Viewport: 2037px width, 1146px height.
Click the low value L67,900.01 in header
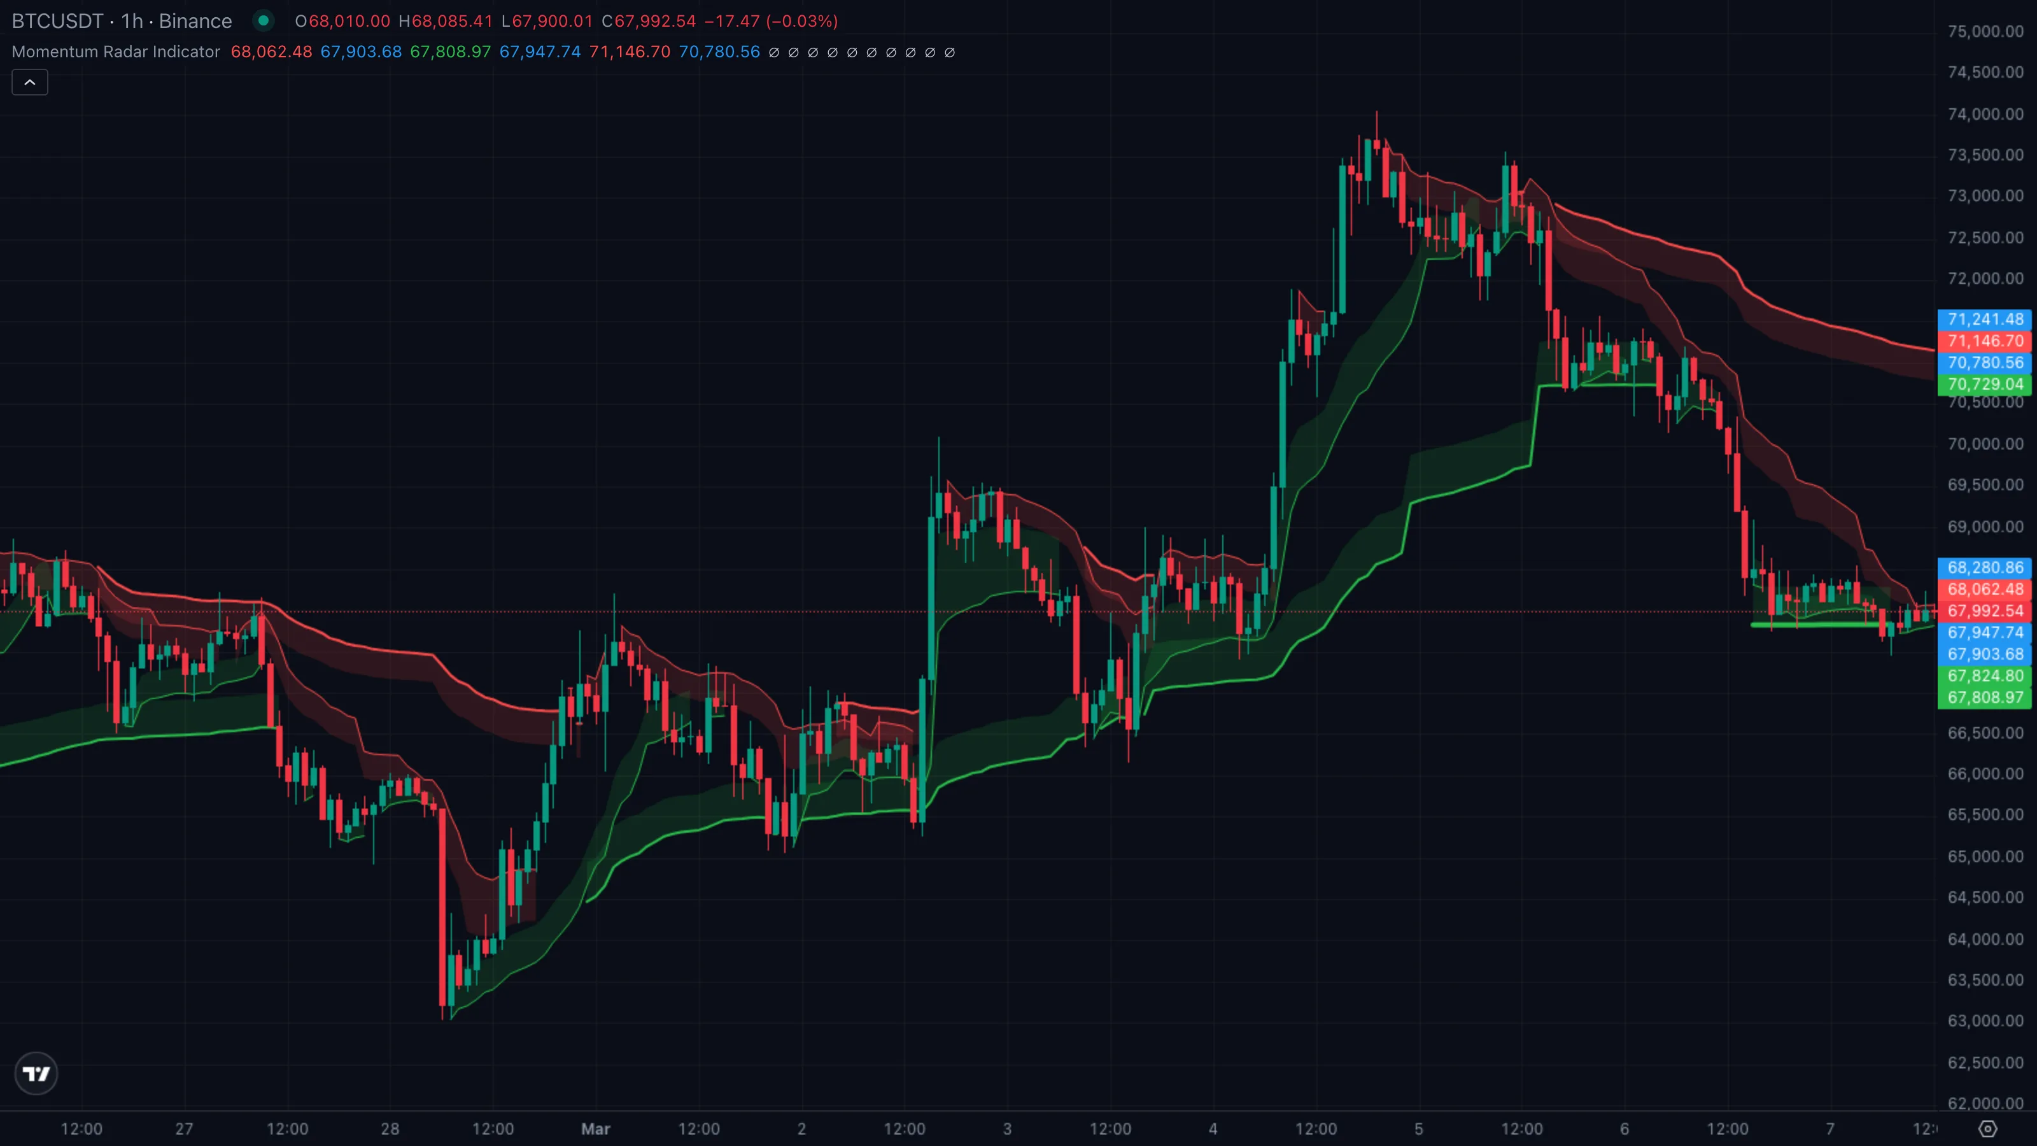pos(547,22)
